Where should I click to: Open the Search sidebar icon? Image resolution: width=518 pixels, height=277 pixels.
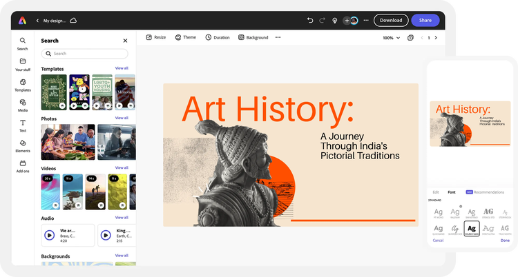pyautogui.click(x=23, y=41)
